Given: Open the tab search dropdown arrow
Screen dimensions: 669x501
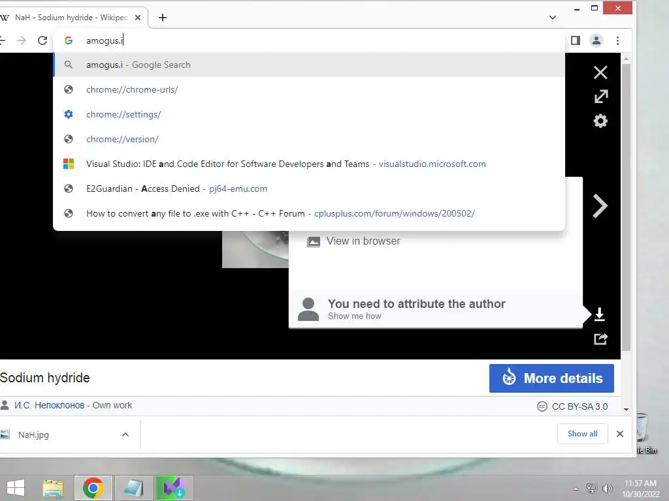Looking at the screenshot, I should (553, 18).
